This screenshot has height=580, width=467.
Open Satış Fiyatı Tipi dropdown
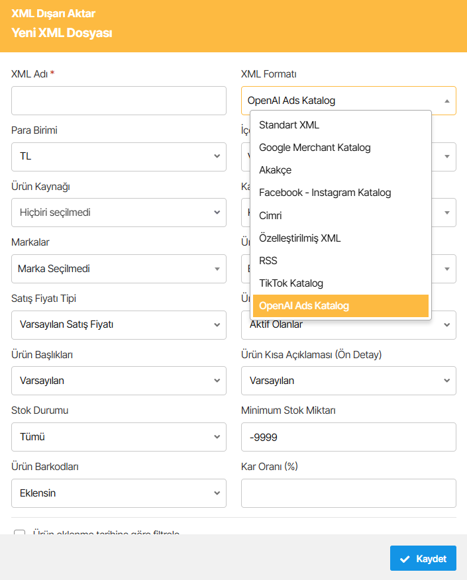point(119,325)
